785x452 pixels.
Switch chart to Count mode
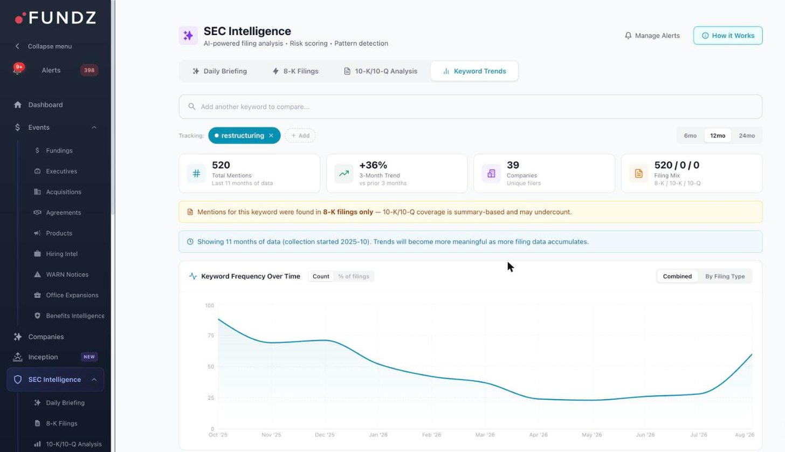[321, 276]
